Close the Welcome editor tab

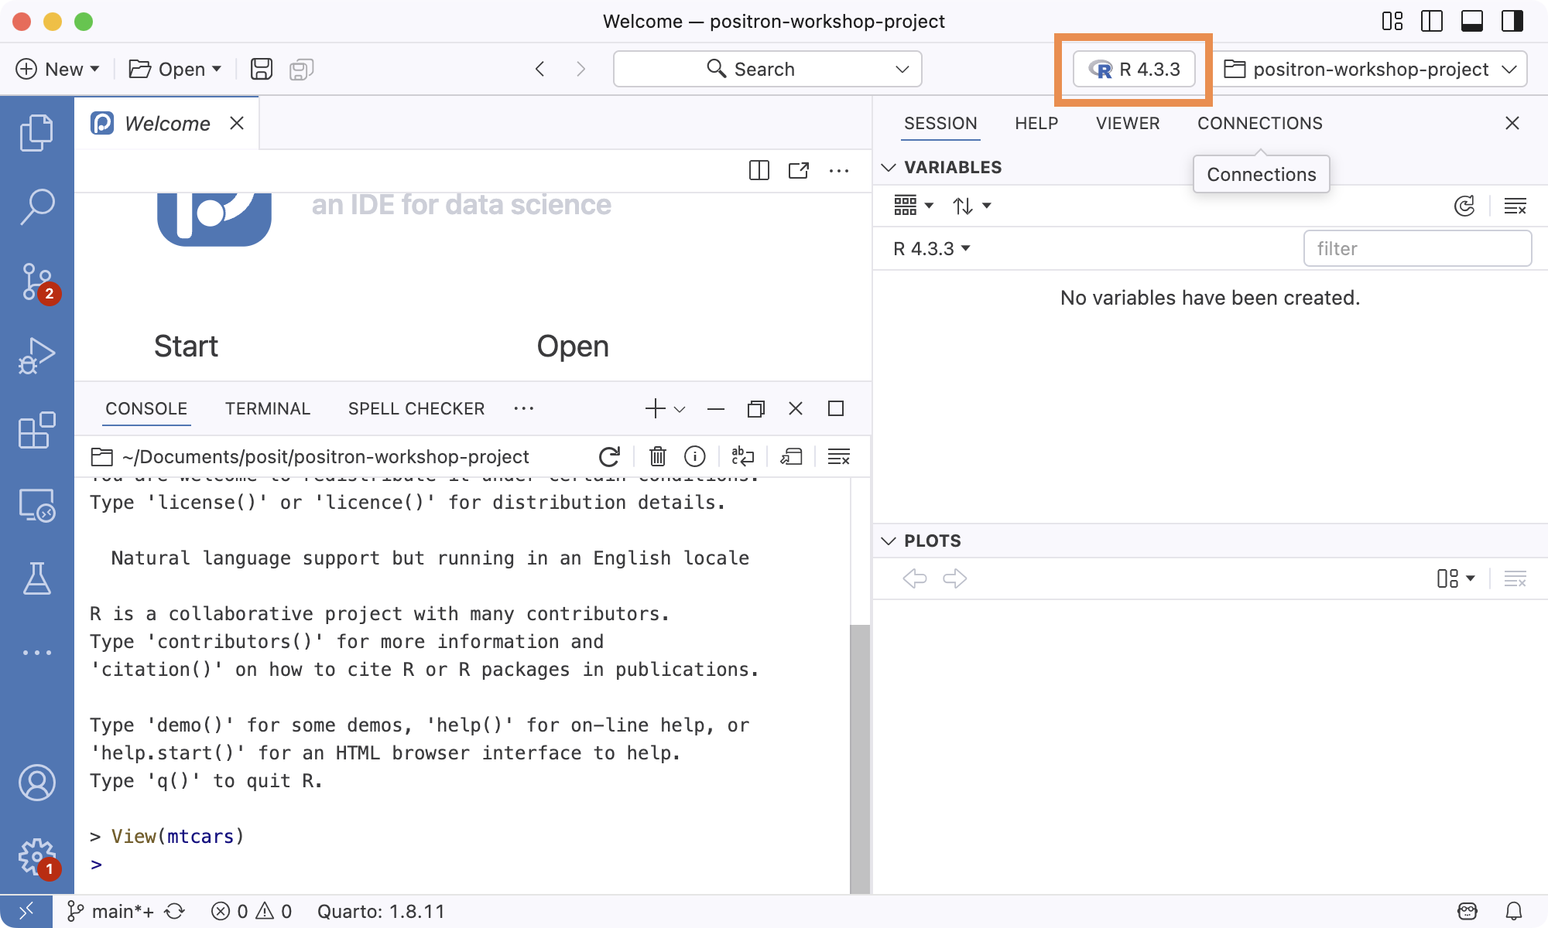point(237,123)
